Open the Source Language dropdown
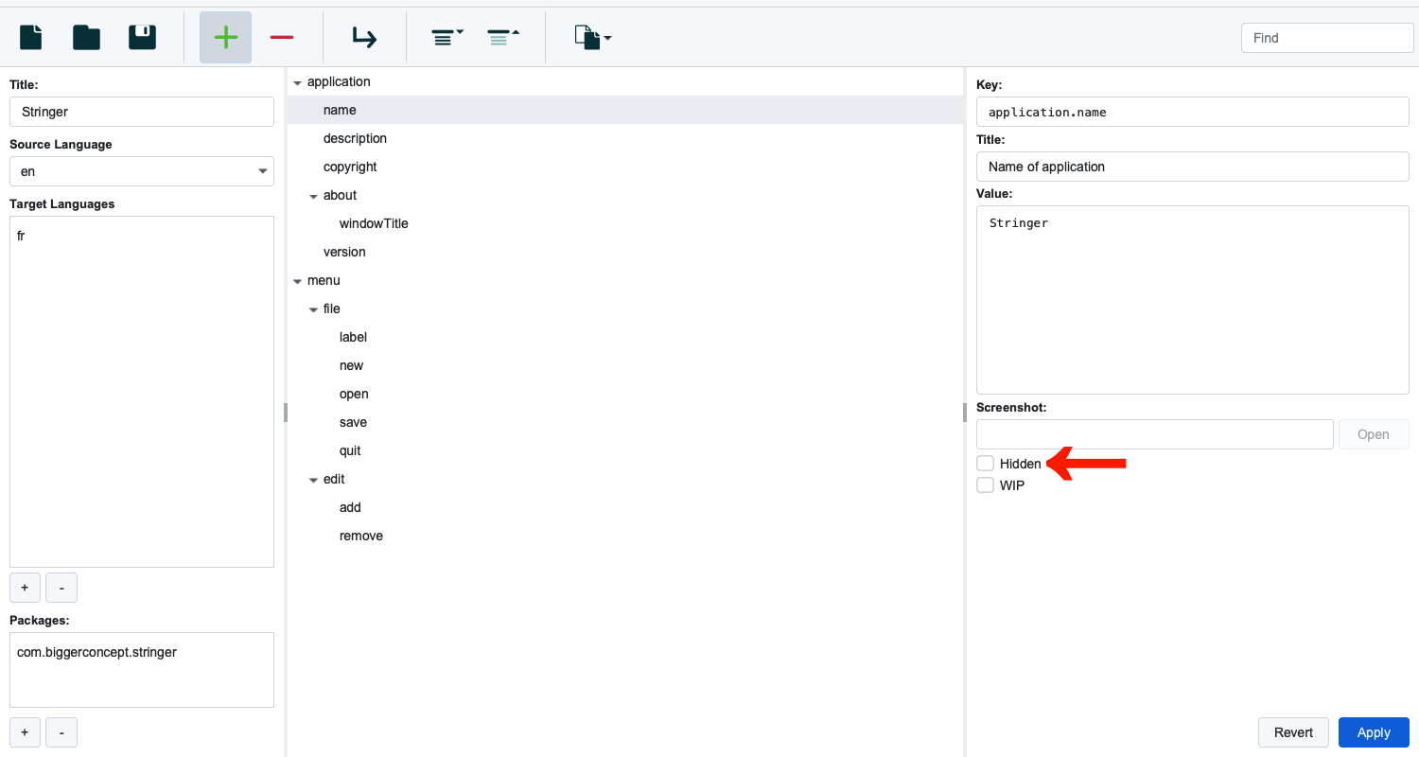1419x757 pixels. pos(142,171)
